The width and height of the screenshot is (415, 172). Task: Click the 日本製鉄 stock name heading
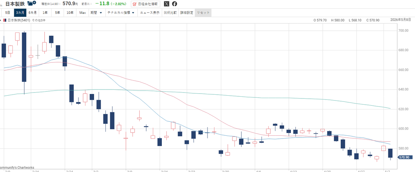pyautogui.click(x=15, y=4)
